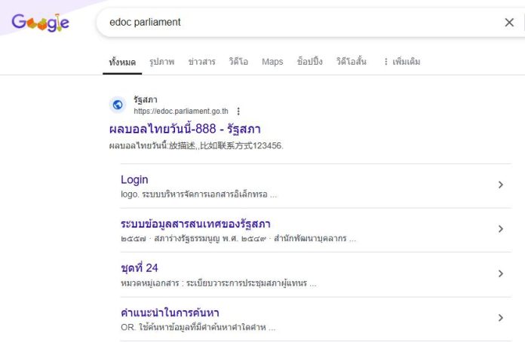Go to the ช็อปปิ้ง shopping tab
The width and height of the screenshot is (525, 342).
[x=309, y=62]
